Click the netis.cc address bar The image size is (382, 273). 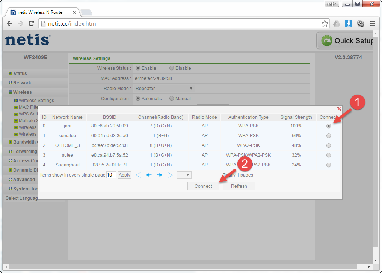(x=184, y=24)
